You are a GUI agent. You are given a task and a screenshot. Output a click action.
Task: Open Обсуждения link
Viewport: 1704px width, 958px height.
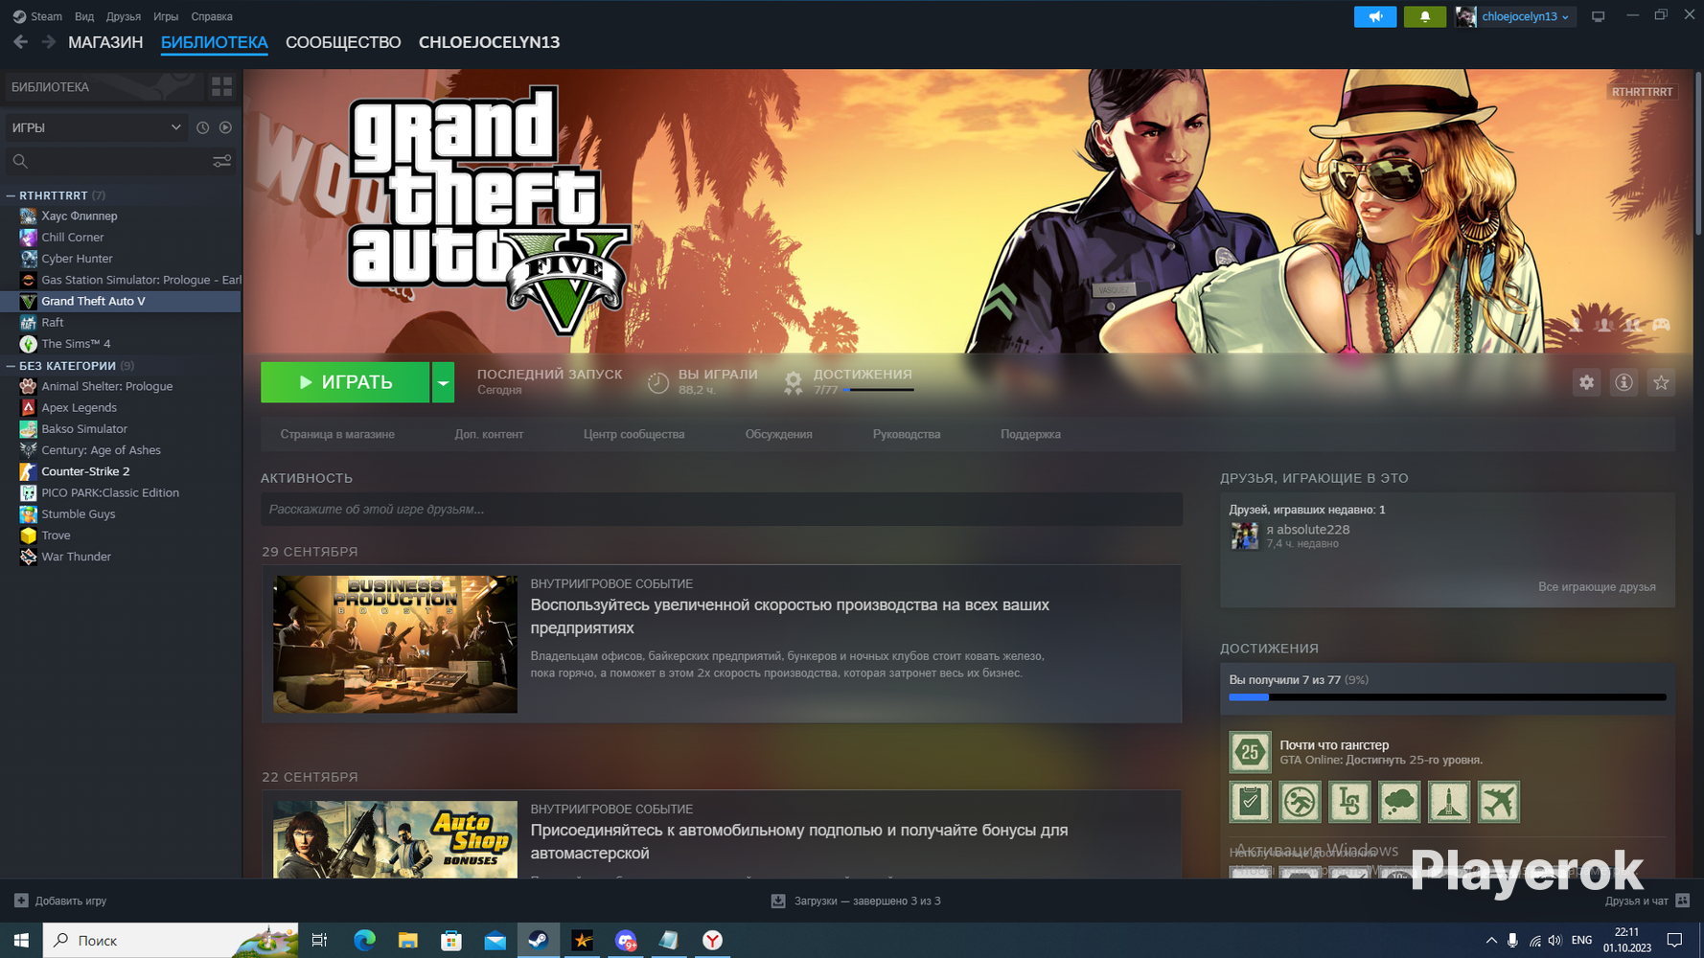779,434
